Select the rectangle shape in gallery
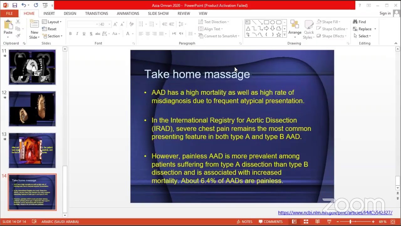Screen dimensions: 401x226 point(266,22)
